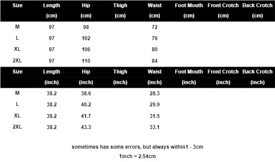The height and width of the screenshot is (162, 275).
Task: Click waist value 33.1 for 2XL
Action: tap(154, 127)
